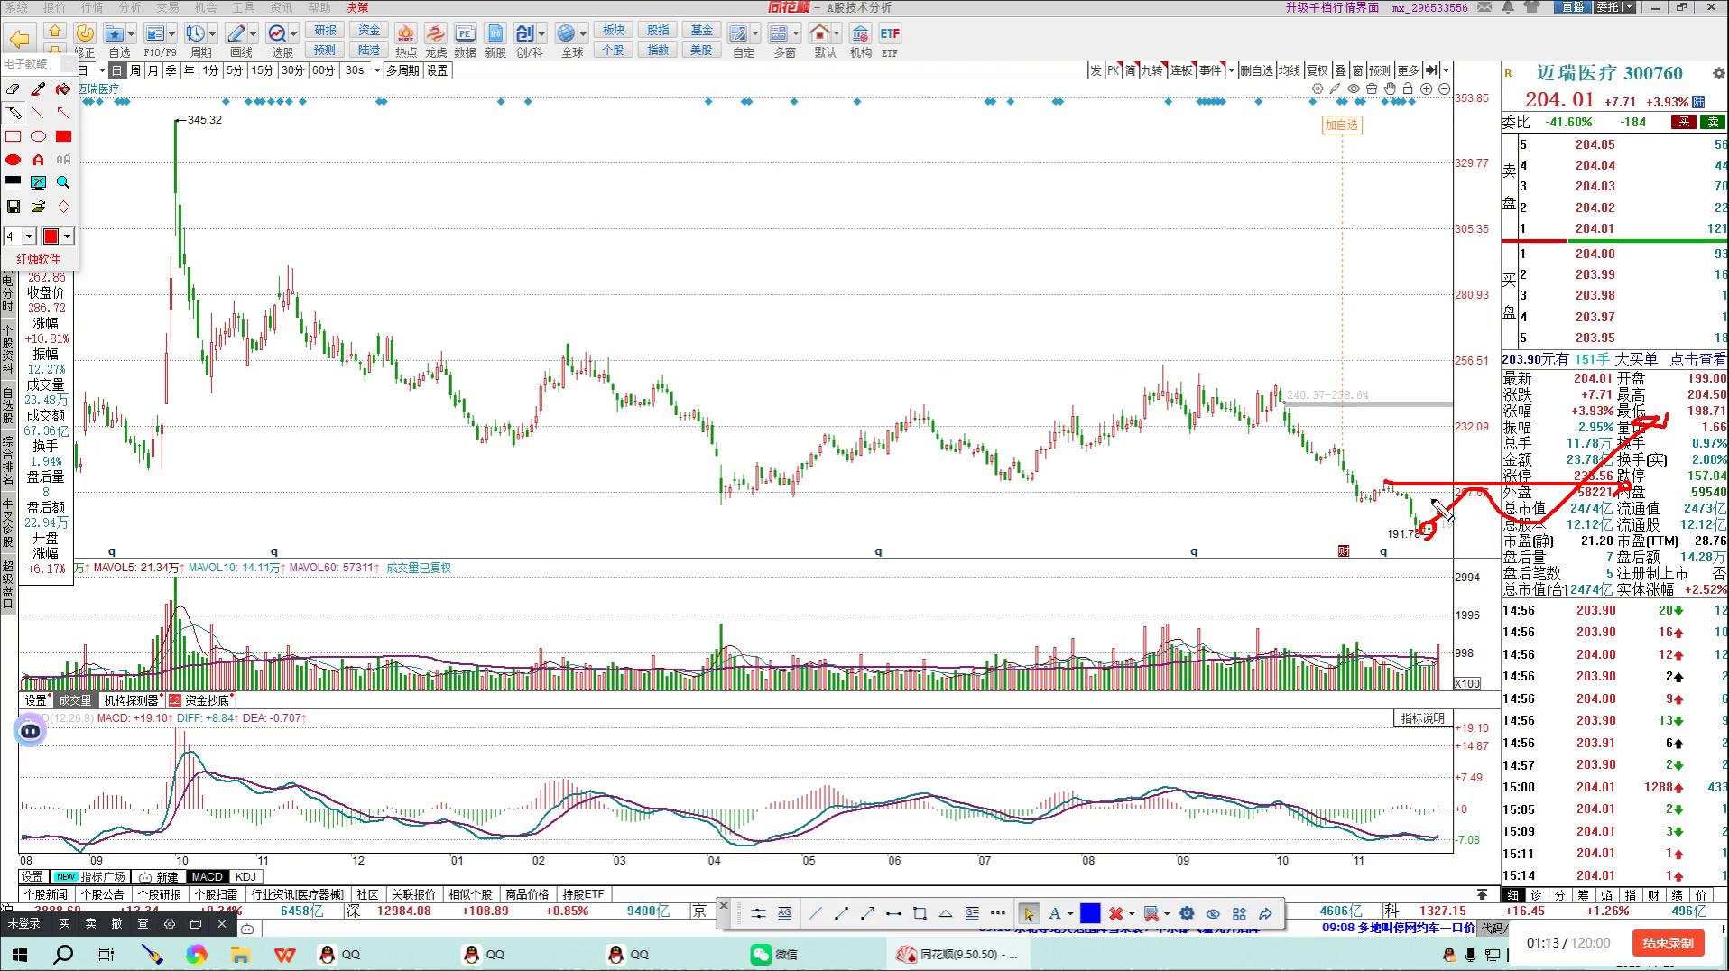Viewport: 1729px width, 971px height.
Task: Click the 加自选 add to watchlist button
Action: pos(1340,125)
